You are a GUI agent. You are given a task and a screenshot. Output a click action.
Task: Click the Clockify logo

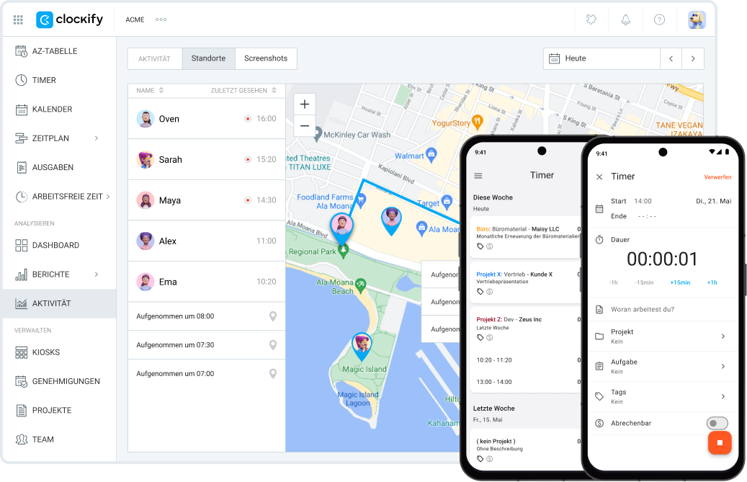(x=69, y=19)
